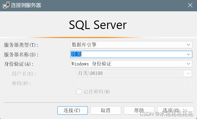This screenshot has width=197, height=119.
Task: Click the 身份验证(A) label
Action: tap(19, 64)
